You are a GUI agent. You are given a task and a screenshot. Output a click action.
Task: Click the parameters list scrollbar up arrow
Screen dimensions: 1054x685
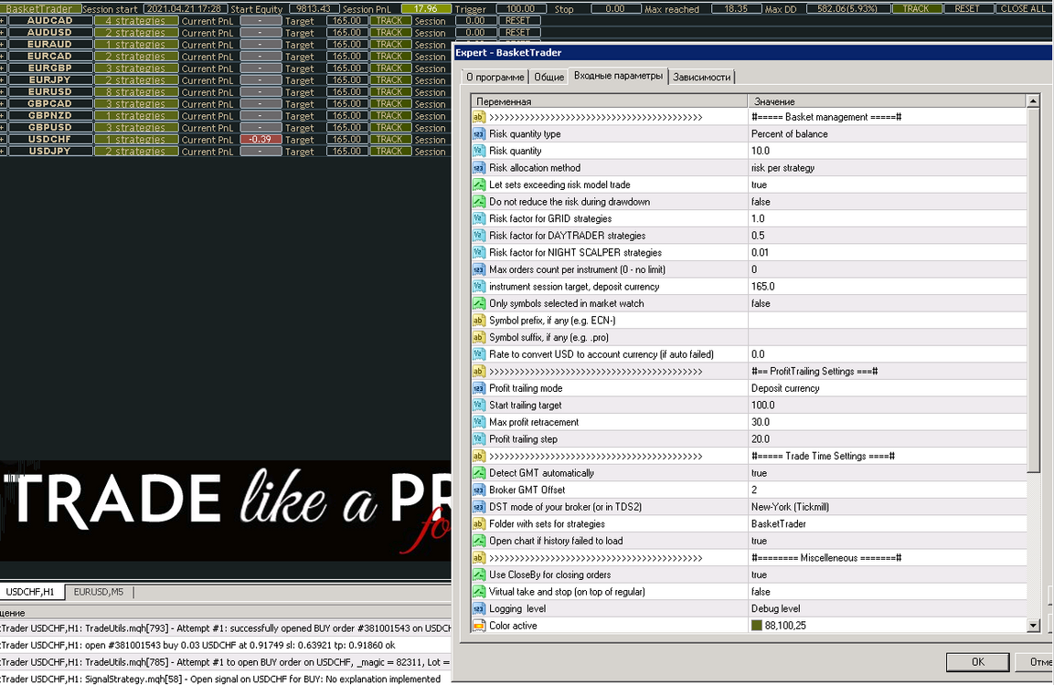[x=1033, y=101]
